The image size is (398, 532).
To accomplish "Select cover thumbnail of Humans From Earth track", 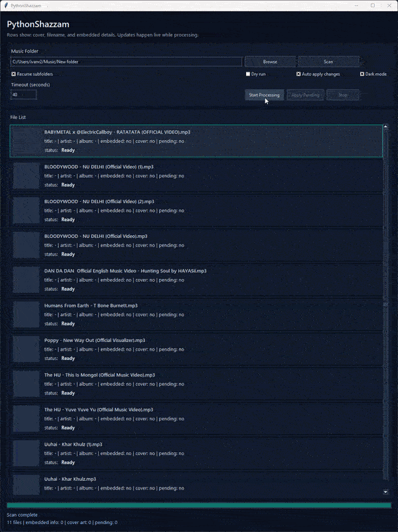I will [27, 315].
